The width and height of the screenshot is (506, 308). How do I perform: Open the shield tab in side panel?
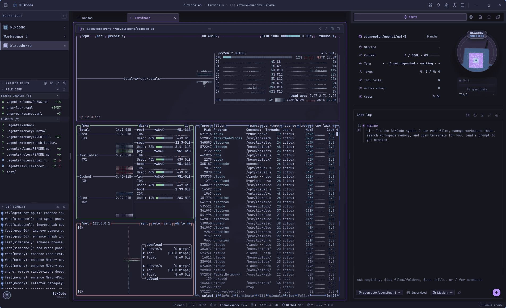[489, 17]
